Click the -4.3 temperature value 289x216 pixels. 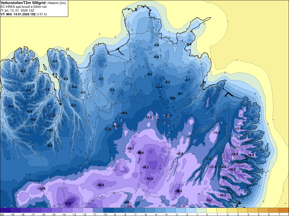(83, 92)
